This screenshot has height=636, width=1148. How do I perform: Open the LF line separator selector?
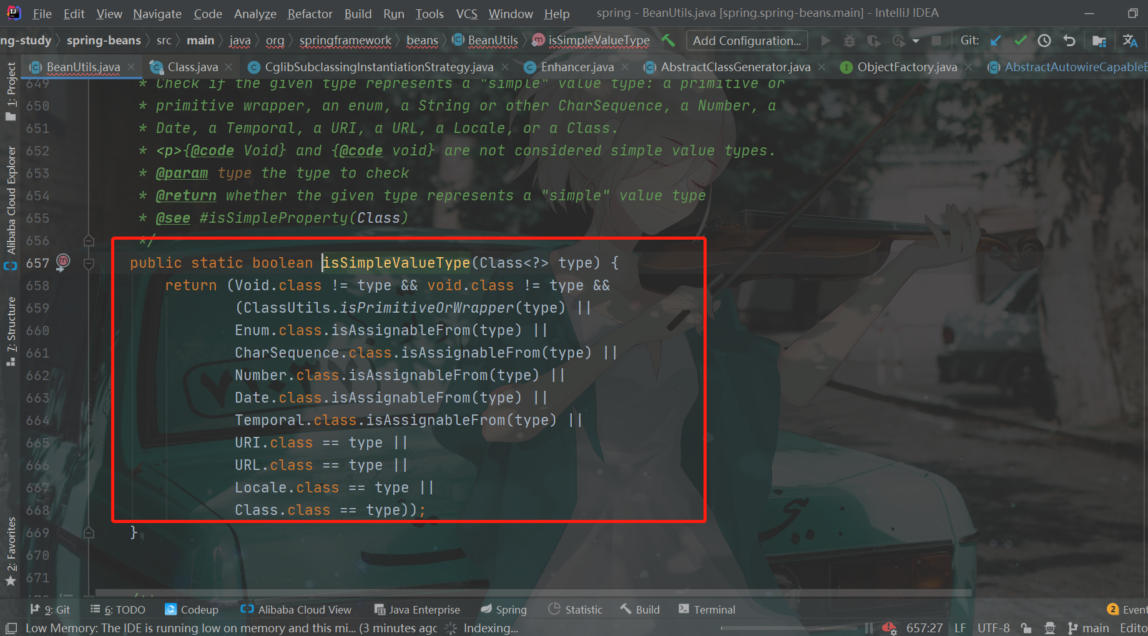coord(960,628)
